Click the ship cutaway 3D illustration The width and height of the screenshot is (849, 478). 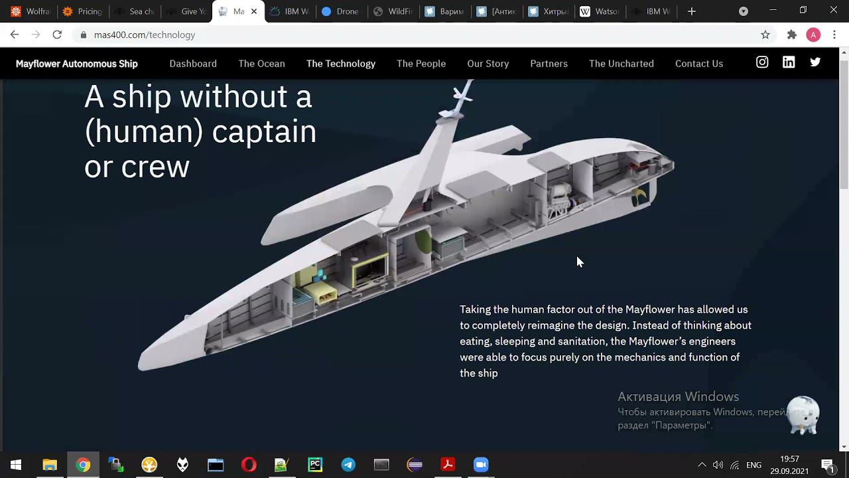(x=406, y=226)
